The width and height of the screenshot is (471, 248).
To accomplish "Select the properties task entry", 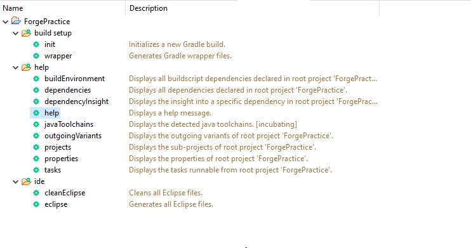I will (x=62, y=159).
